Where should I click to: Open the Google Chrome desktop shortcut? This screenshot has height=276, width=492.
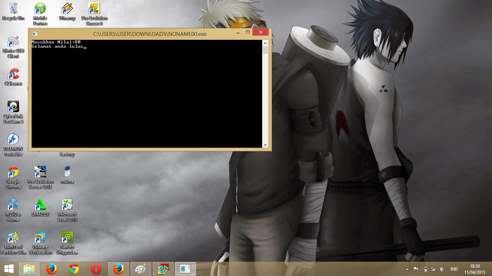tap(13, 178)
